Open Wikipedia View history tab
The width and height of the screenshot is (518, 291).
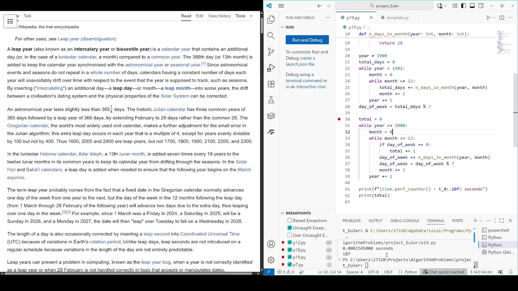tap(219, 16)
